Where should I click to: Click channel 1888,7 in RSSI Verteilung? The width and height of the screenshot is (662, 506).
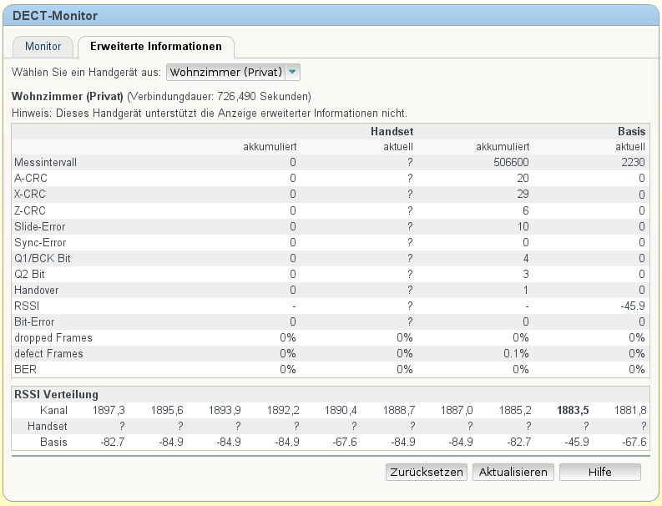(399, 410)
